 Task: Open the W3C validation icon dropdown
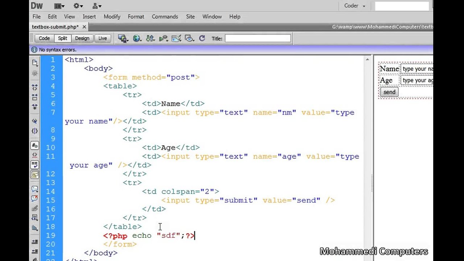[x=163, y=38]
